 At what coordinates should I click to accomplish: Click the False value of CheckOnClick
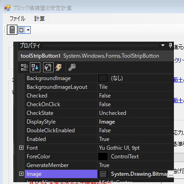click(105, 104)
